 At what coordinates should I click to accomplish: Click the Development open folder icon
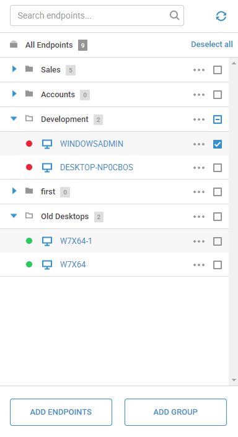click(29, 119)
